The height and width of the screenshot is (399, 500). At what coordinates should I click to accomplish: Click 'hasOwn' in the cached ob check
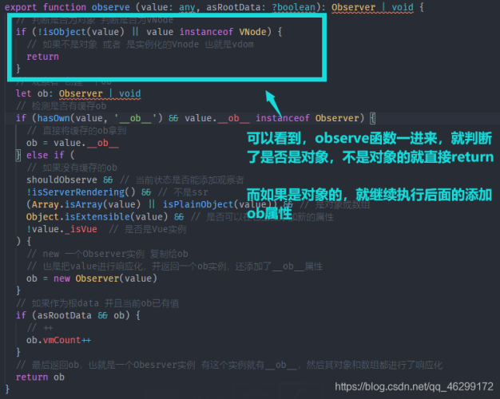pos(54,118)
